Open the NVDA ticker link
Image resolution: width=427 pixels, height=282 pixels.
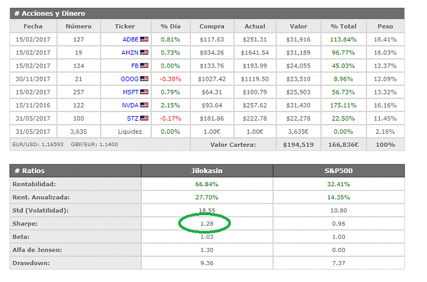(x=130, y=105)
